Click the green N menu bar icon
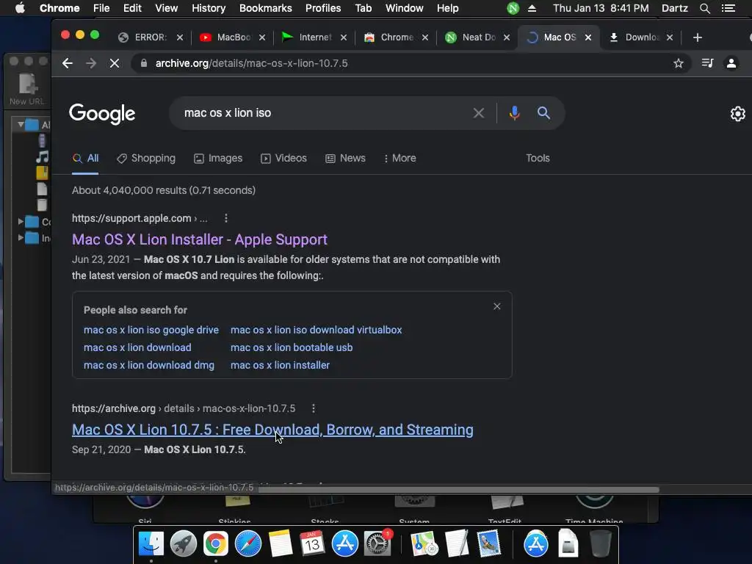 pos(513,8)
